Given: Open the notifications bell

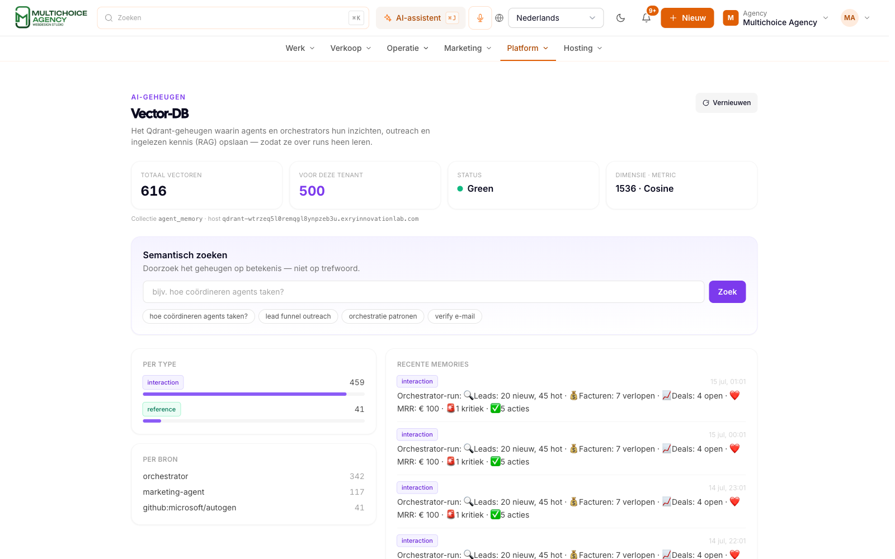Looking at the screenshot, I should (646, 18).
